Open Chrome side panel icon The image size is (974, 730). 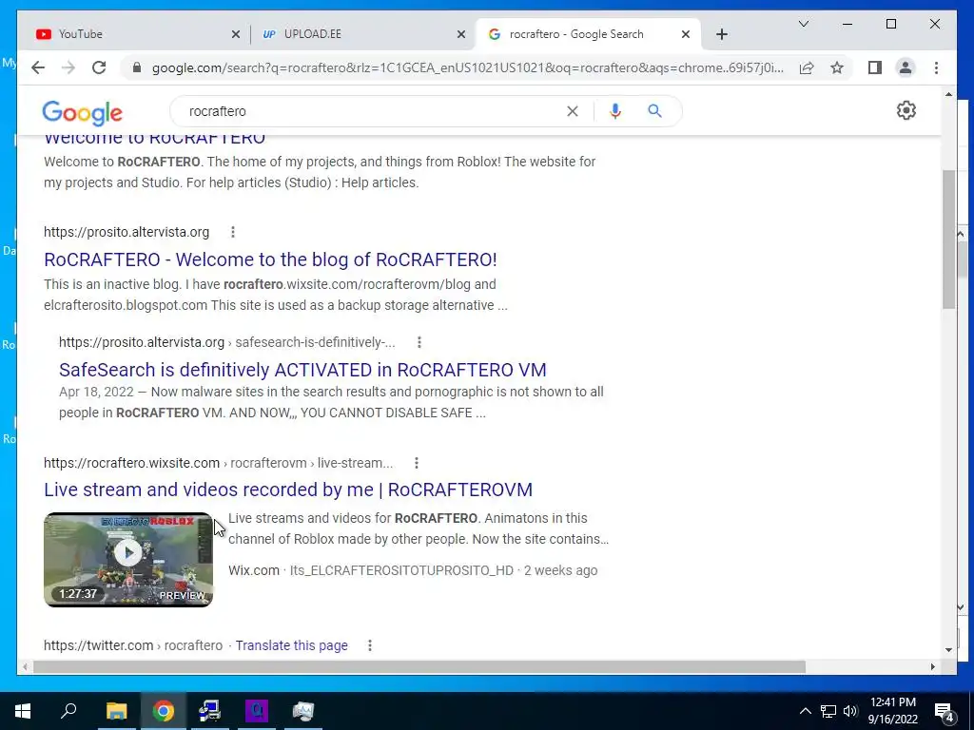(x=875, y=67)
